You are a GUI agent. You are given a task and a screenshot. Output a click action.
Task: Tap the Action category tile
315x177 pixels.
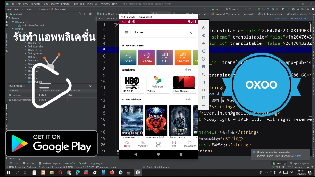pos(128,58)
